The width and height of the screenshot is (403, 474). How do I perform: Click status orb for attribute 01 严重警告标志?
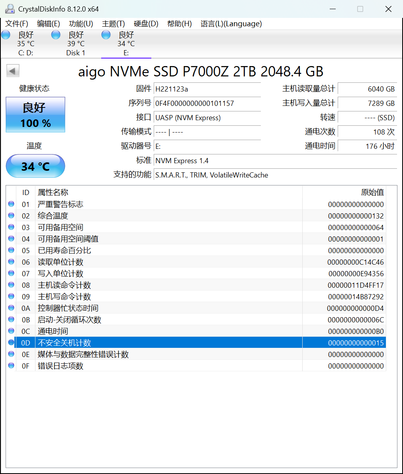pos(11,204)
